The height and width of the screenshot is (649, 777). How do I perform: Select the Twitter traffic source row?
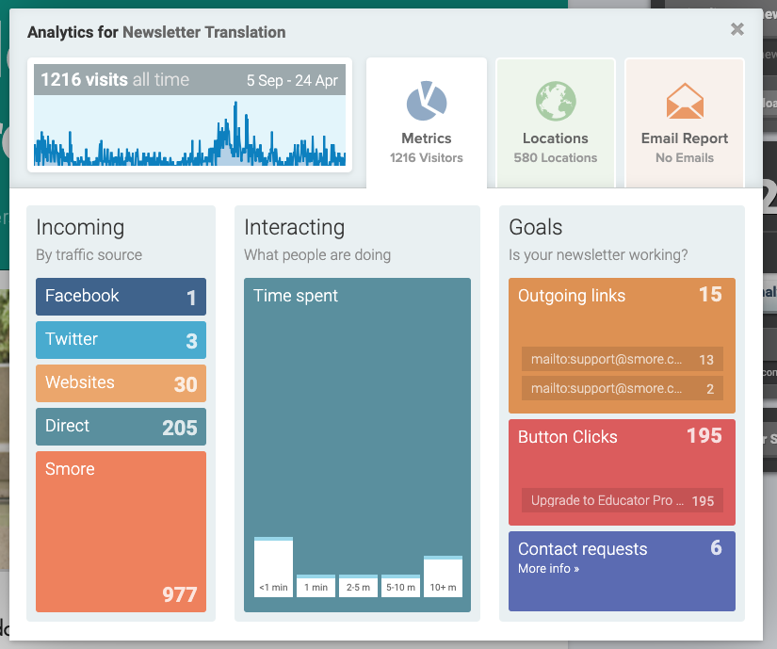[x=121, y=340]
